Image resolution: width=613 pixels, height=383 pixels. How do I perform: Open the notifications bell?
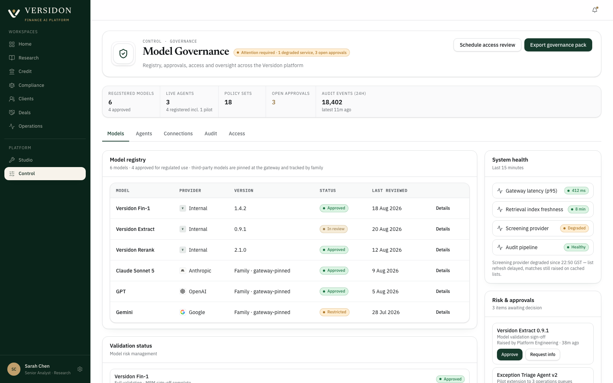pos(595,10)
